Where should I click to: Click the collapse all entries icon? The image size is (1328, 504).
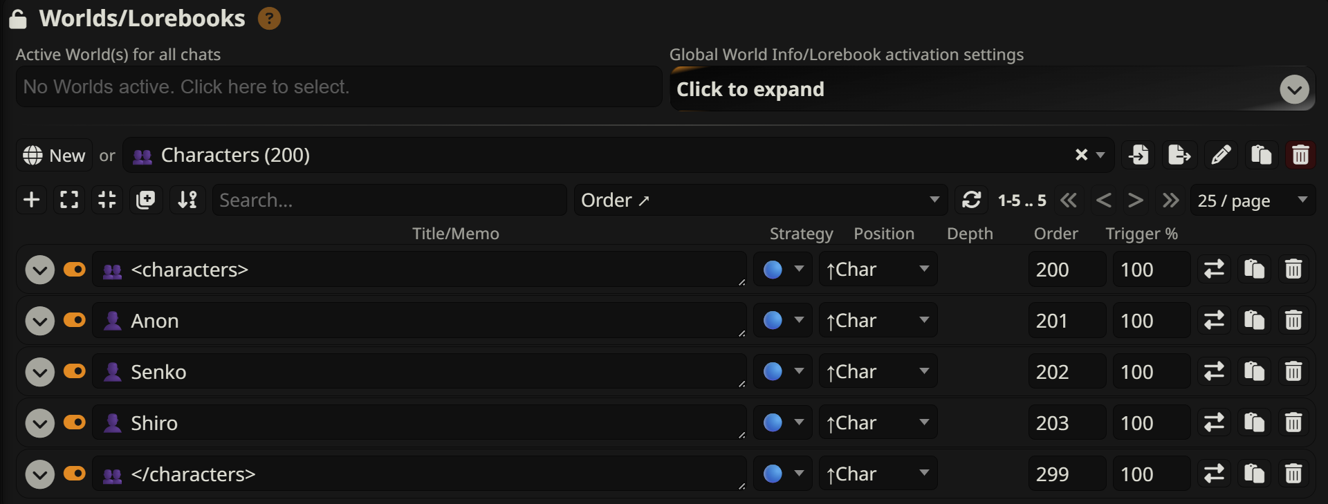click(x=107, y=200)
